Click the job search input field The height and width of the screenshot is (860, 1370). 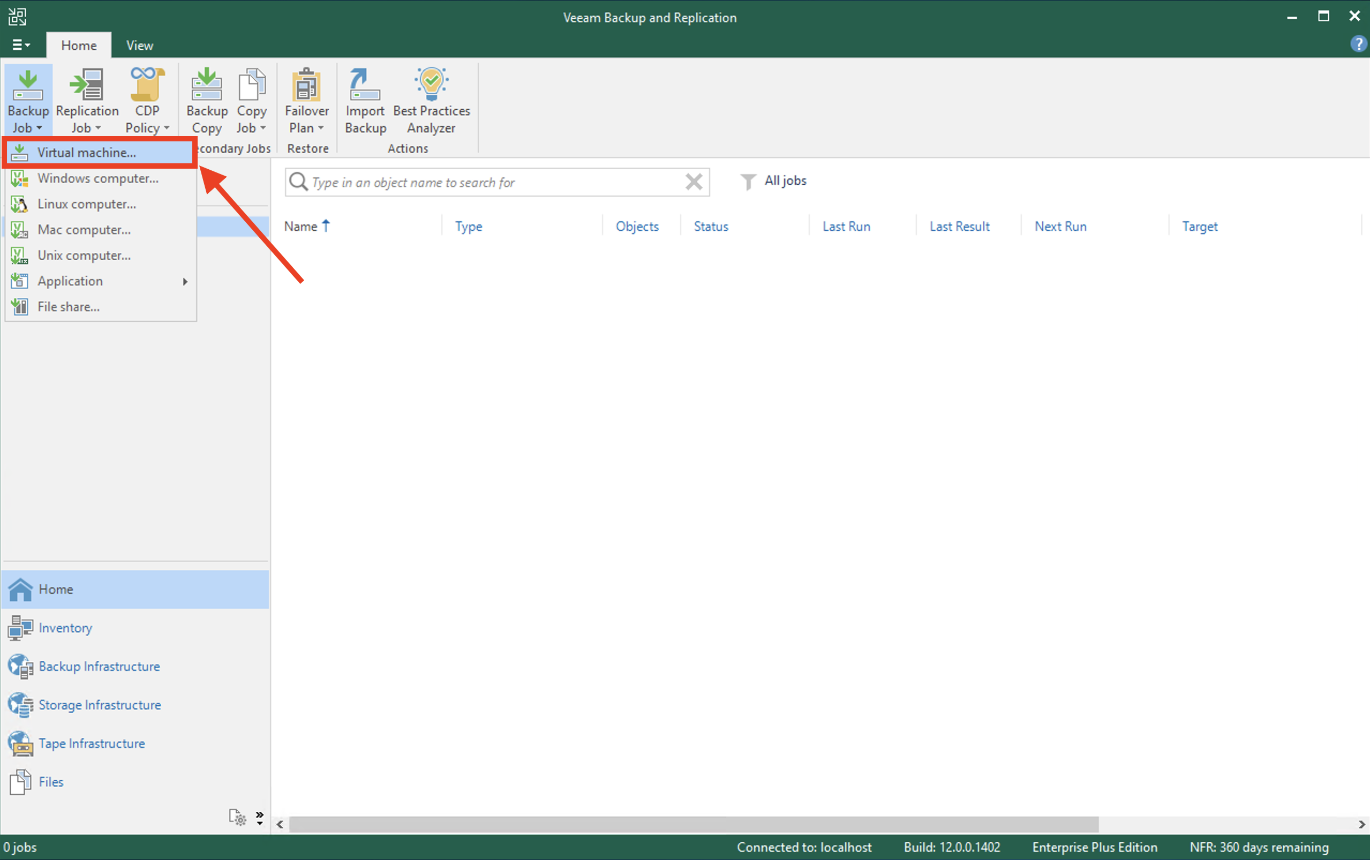click(496, 182)
